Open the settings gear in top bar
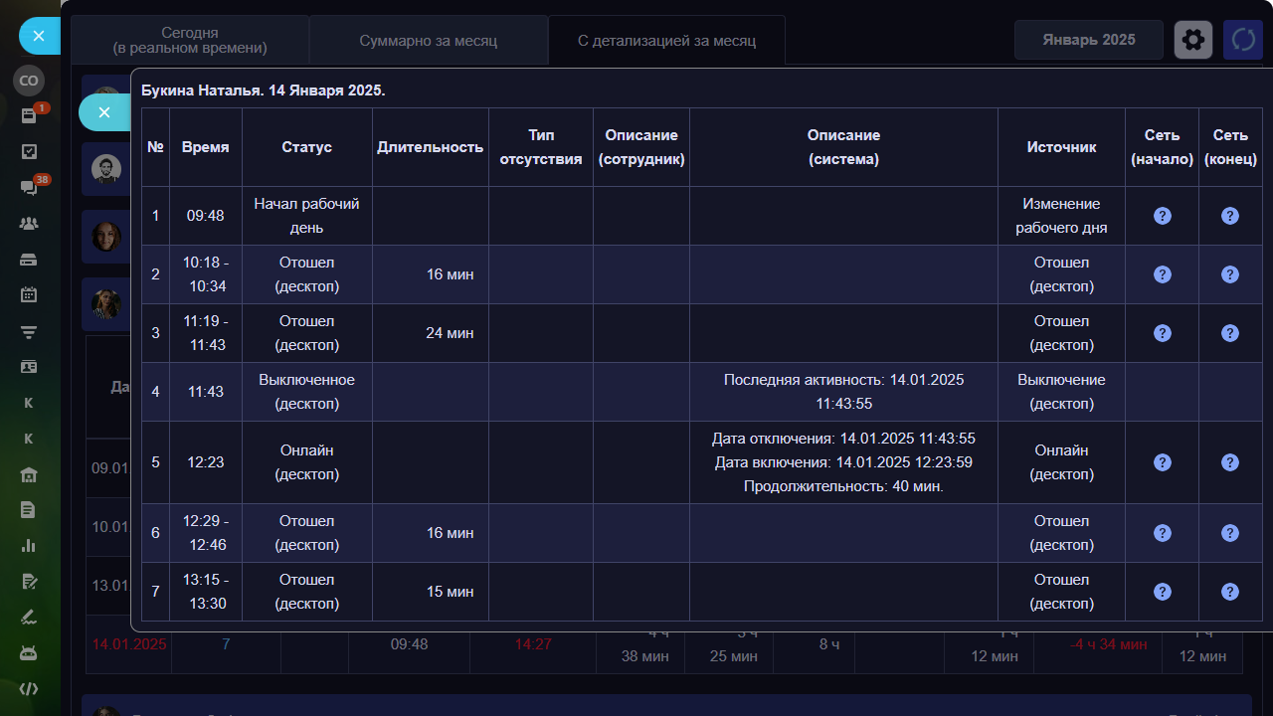The image size is (1273, 716). click(x=1193, y=40)
